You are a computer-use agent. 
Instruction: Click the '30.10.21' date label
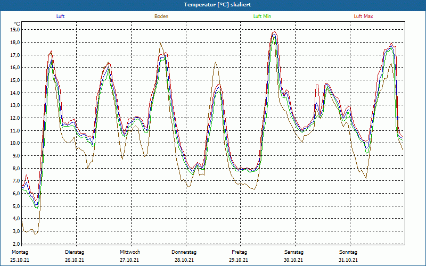pyautogui.click(x=293, y=260)
